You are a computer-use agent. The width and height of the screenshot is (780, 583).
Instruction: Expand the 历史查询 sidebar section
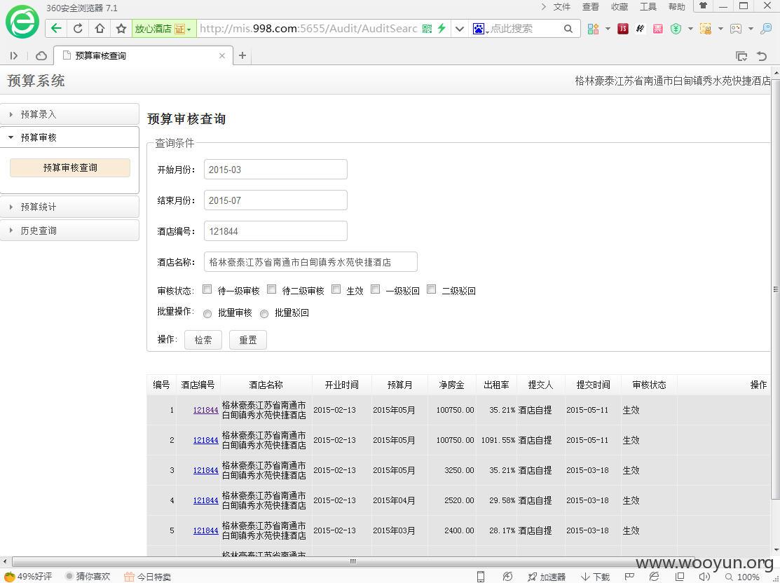69,231
